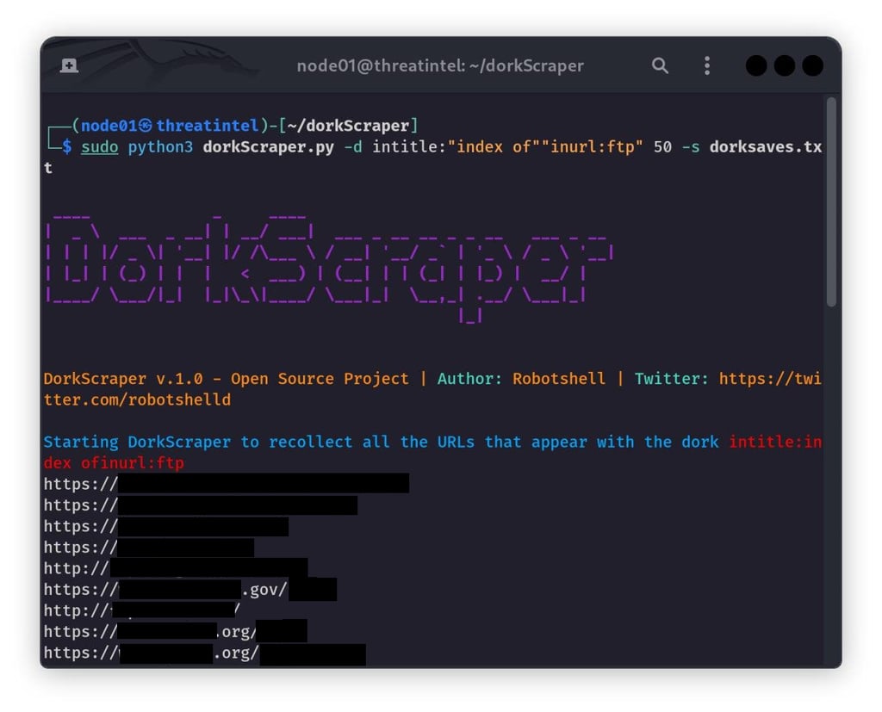
Task: Click the ~/dorkScraper path in prompt
Action: tap(348, 126)
